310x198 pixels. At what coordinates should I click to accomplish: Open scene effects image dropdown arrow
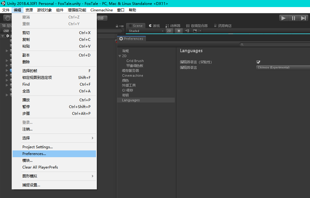[200, 31]
